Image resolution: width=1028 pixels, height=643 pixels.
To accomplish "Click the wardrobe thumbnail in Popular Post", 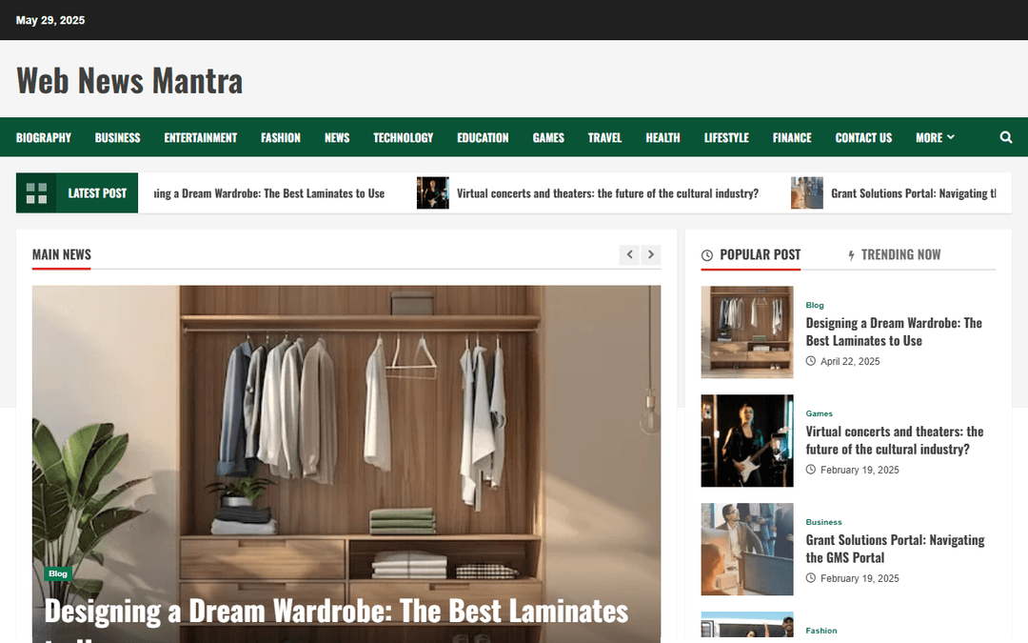I will [x=747, y=332].
